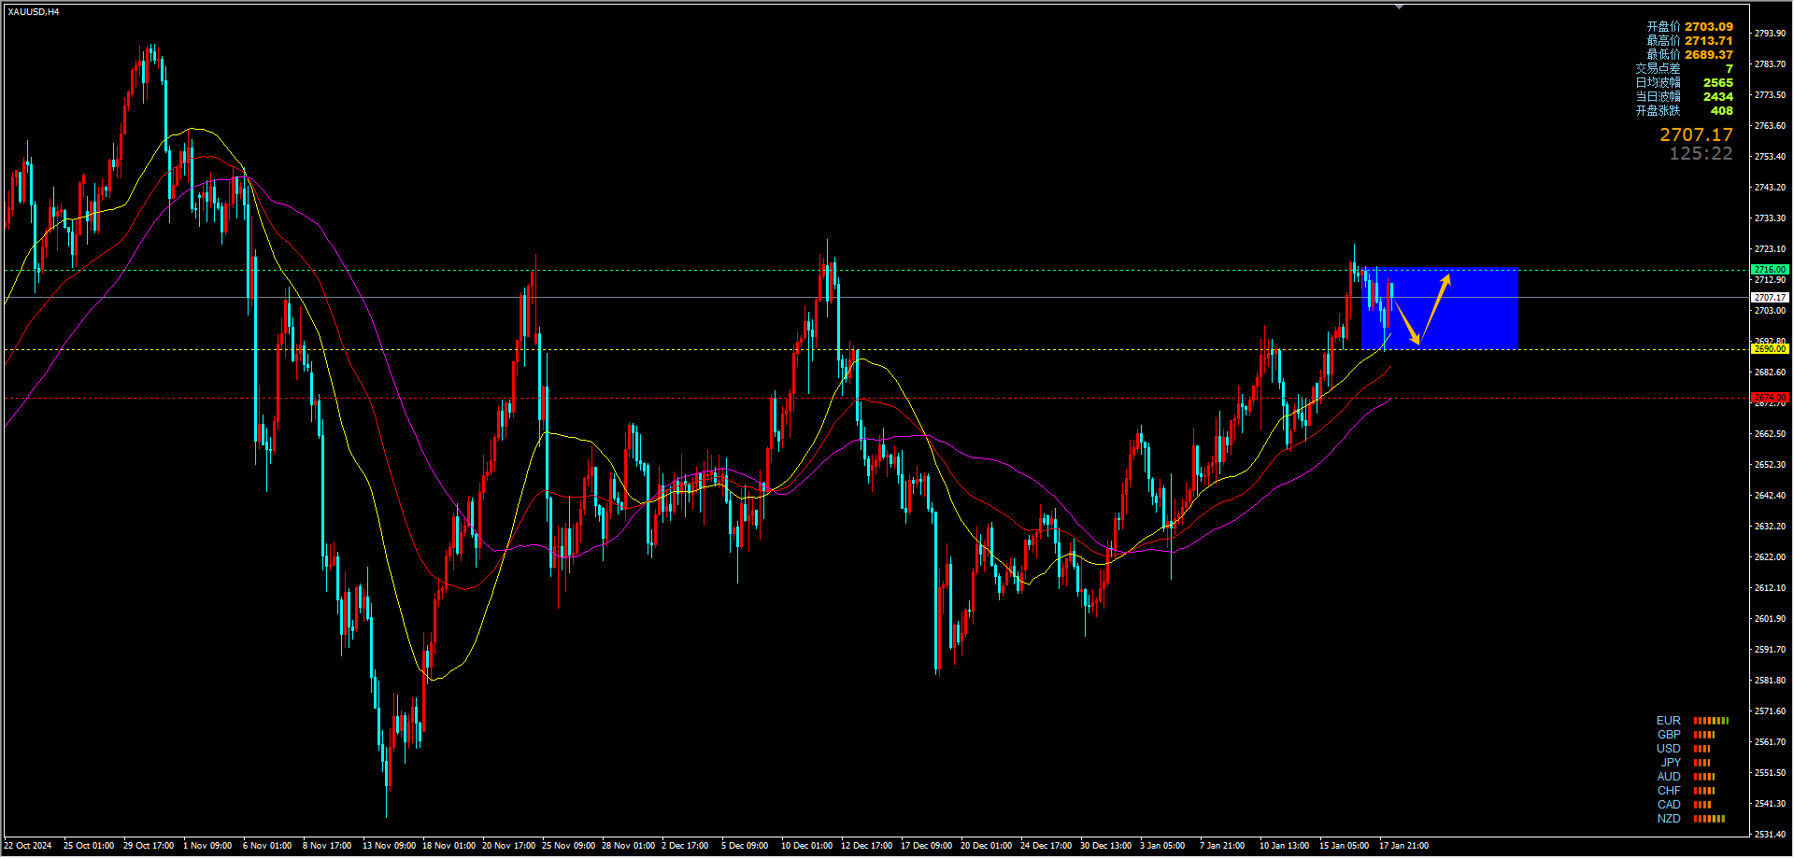The width and height of the screenshot is (1794, 858).
Task: Click the 2601.90 price scale label
Action: [1770, 619]
